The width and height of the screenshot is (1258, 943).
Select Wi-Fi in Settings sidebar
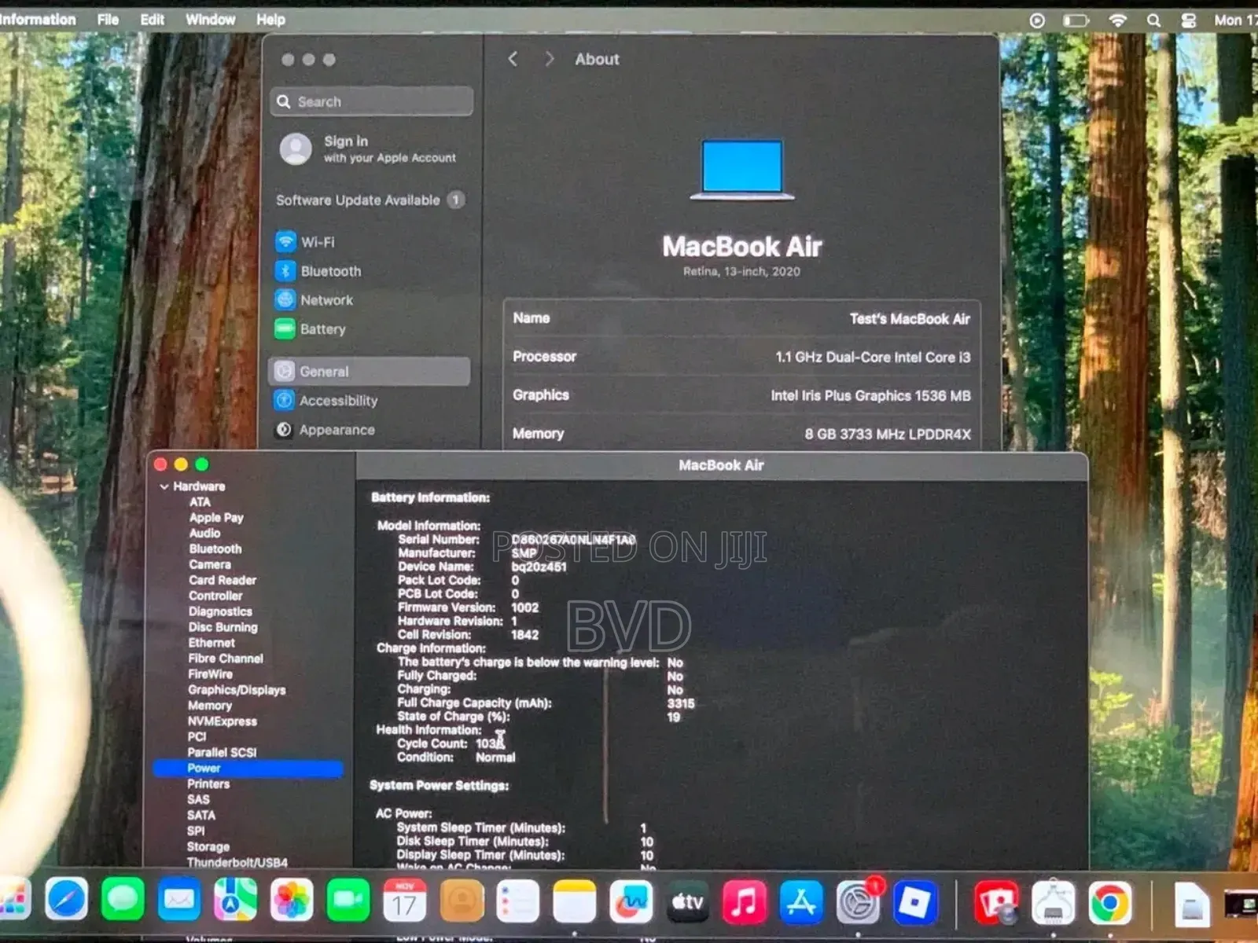coord(371,242)
